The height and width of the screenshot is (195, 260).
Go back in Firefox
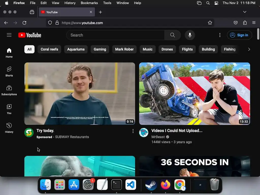[x=6, y=23]
